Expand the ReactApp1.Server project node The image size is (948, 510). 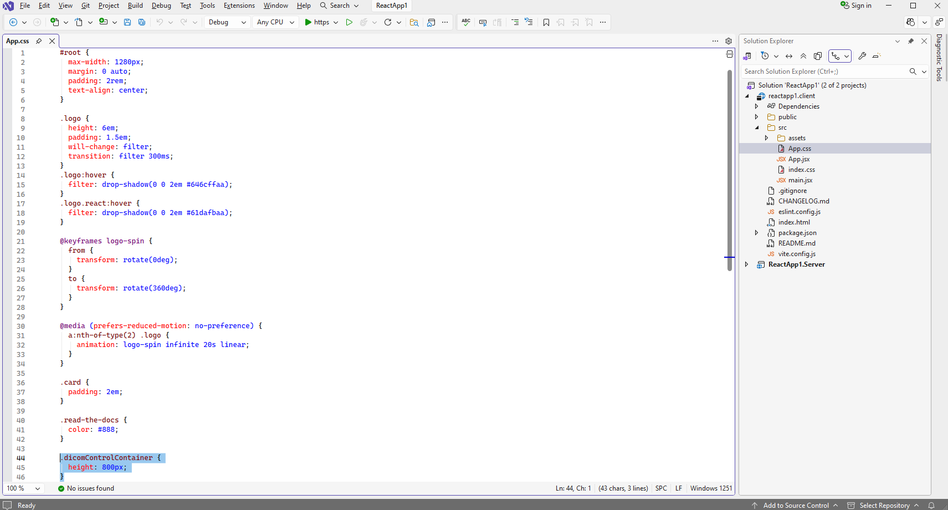[747, 264]
